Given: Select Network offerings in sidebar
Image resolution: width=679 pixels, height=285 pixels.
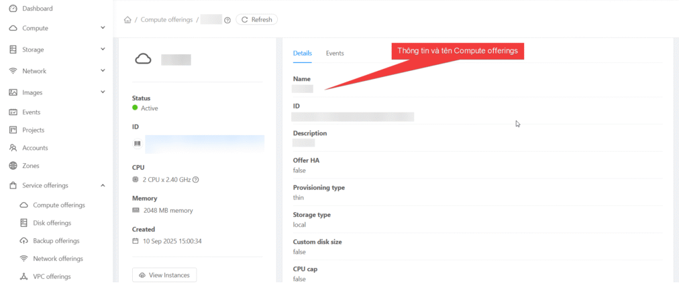Looking at the screenshot, I should coord(58,259).
